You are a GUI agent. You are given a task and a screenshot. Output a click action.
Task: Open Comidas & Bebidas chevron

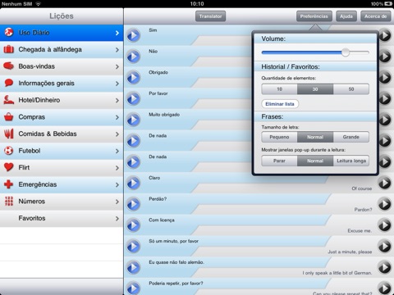[117, 134]
